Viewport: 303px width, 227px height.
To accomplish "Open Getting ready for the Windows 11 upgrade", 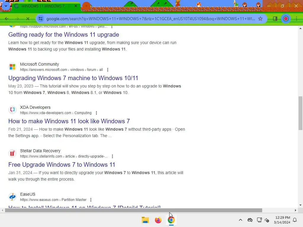I will coord(64,35).
